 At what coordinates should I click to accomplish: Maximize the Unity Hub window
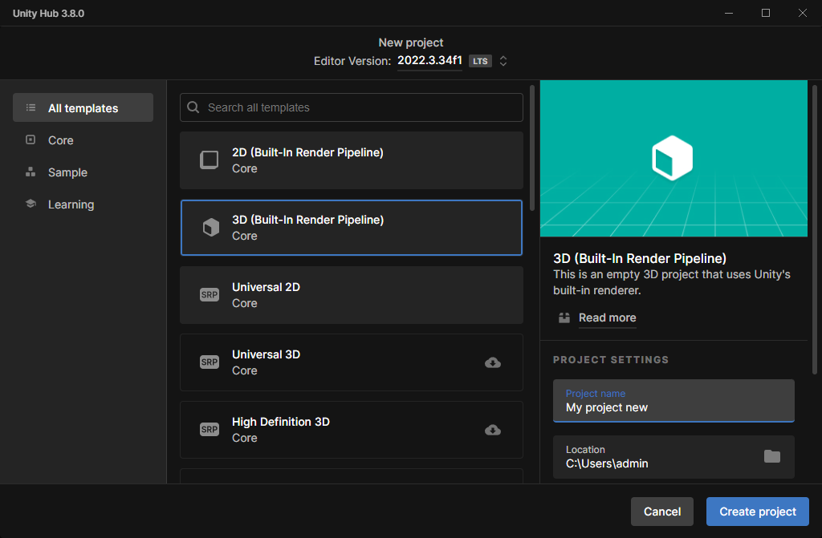click(766, 13)
